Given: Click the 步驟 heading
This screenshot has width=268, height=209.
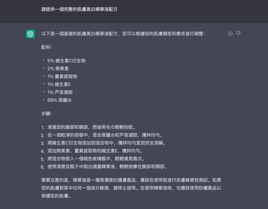Looking at the screenshot, I should (47, 114).
